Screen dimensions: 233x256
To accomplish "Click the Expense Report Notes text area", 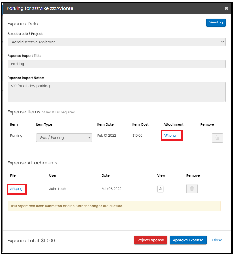I will pos(117,92).
